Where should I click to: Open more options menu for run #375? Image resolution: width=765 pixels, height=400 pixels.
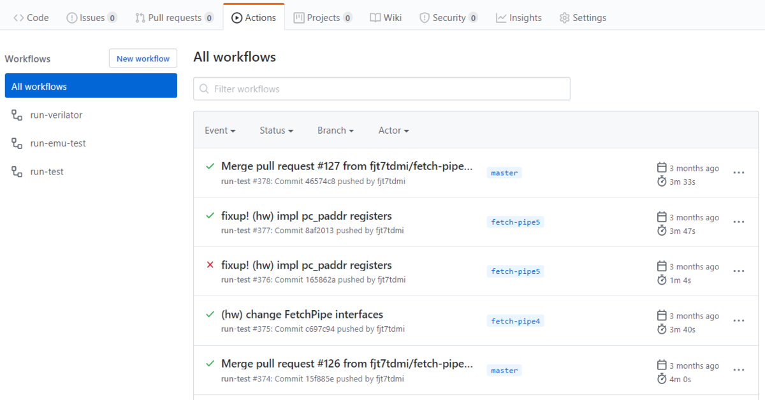(x=739, y=320)
